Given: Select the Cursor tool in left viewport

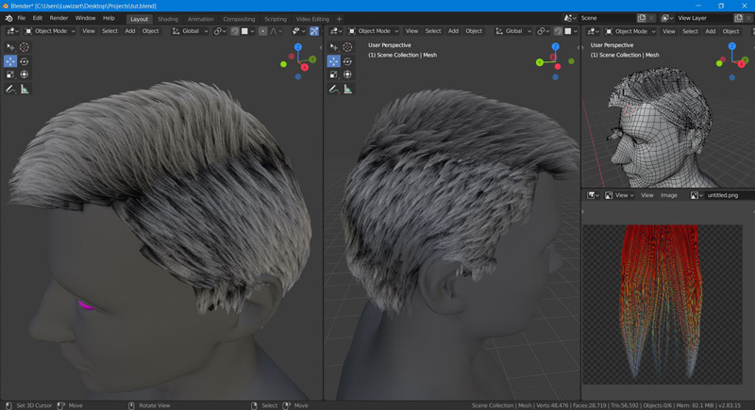Looking at the screenshot, I should tap(25, 47).
